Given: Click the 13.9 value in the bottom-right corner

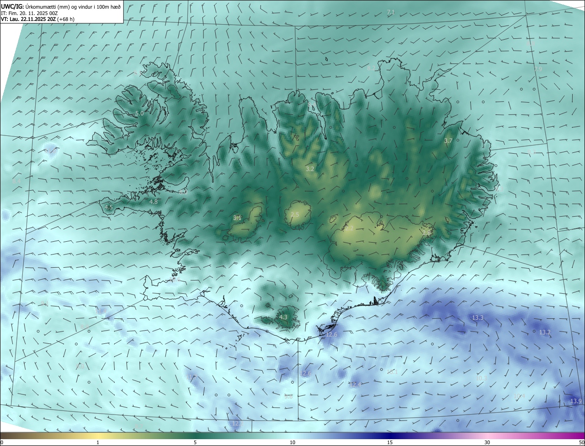Looking at the screenshot, I should coord(576,401).
